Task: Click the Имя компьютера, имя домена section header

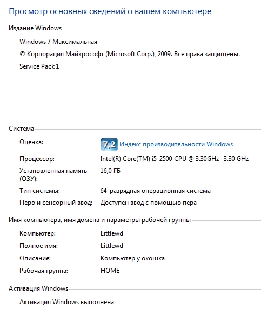Action: [99, 220]
